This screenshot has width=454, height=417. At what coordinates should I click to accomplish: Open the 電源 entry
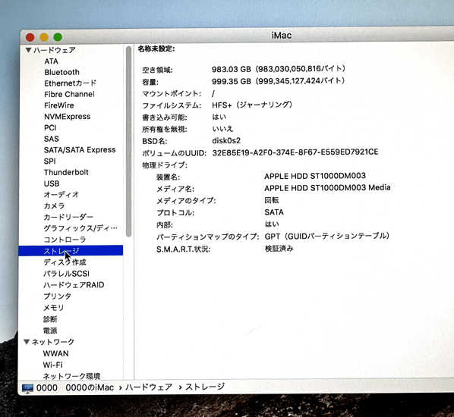[50, 331]
